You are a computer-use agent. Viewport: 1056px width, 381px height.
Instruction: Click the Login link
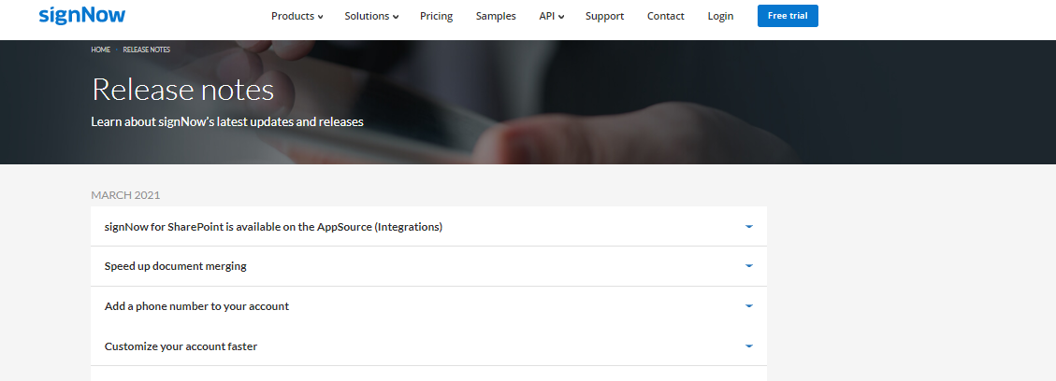coord(720,16)
